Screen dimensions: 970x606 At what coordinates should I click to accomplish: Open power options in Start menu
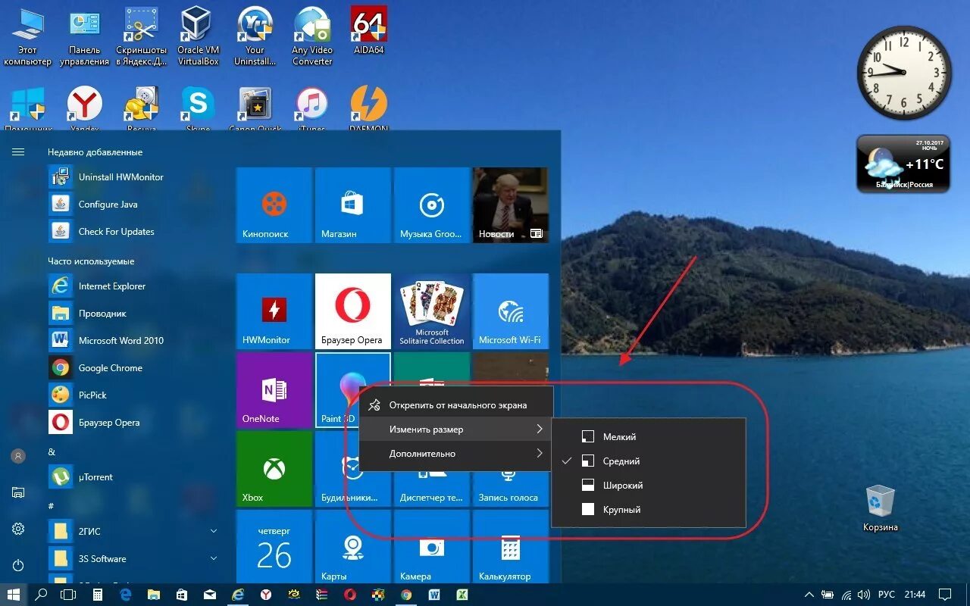(18, 565)
